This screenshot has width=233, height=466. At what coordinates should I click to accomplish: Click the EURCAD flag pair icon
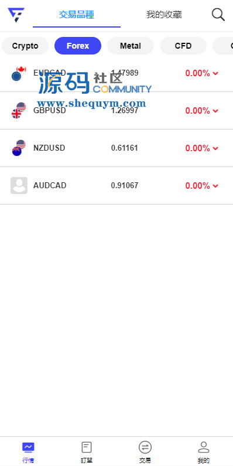pyautogui.click(x=19, y=73)
